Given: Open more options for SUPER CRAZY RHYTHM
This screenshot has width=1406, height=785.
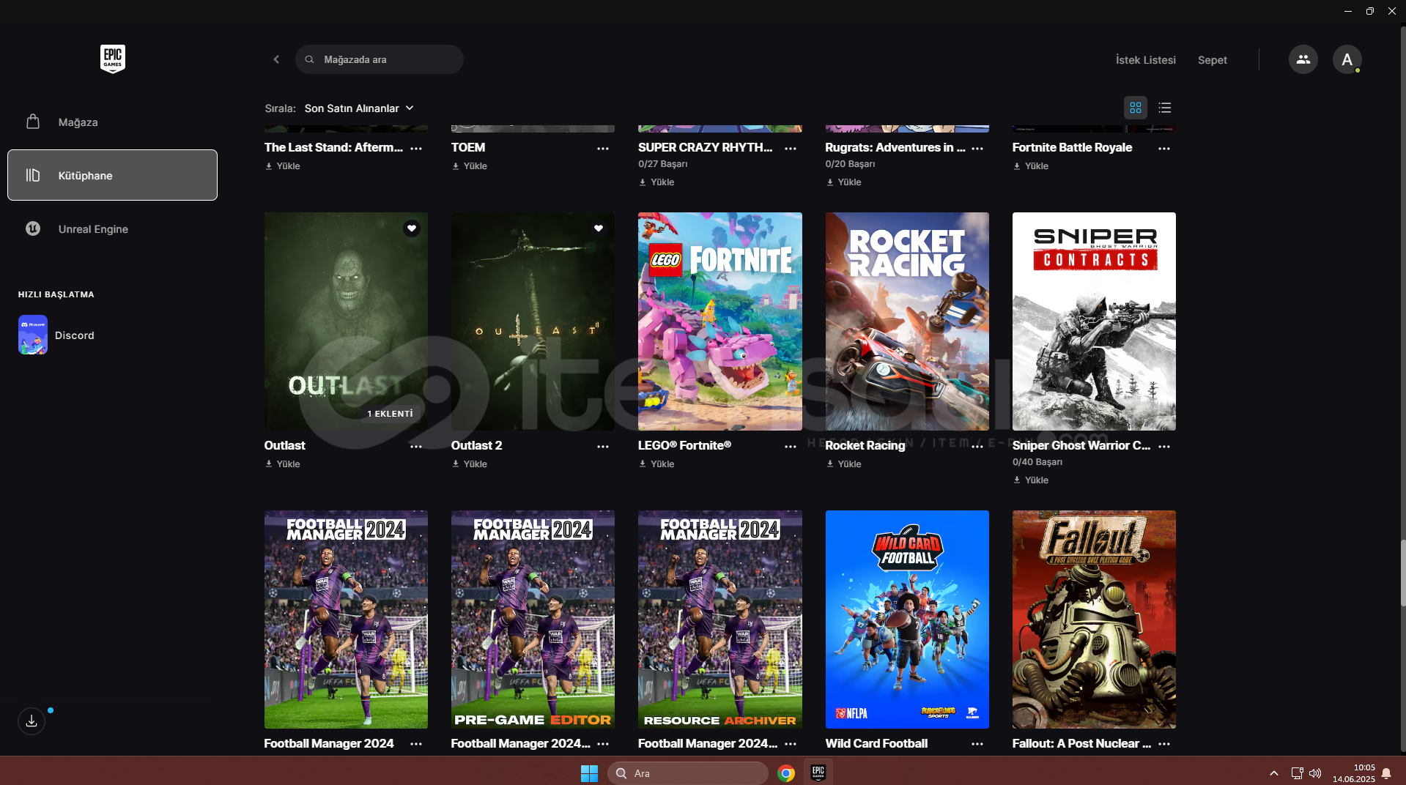Looking at the screenshot, I should click(791, 148).
